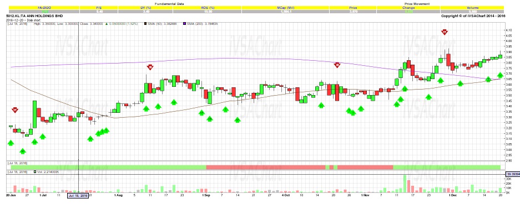Viewport: 520px width, 204px height.
Task: Click the Fundamental Data heading
Action: coord(169,4)
